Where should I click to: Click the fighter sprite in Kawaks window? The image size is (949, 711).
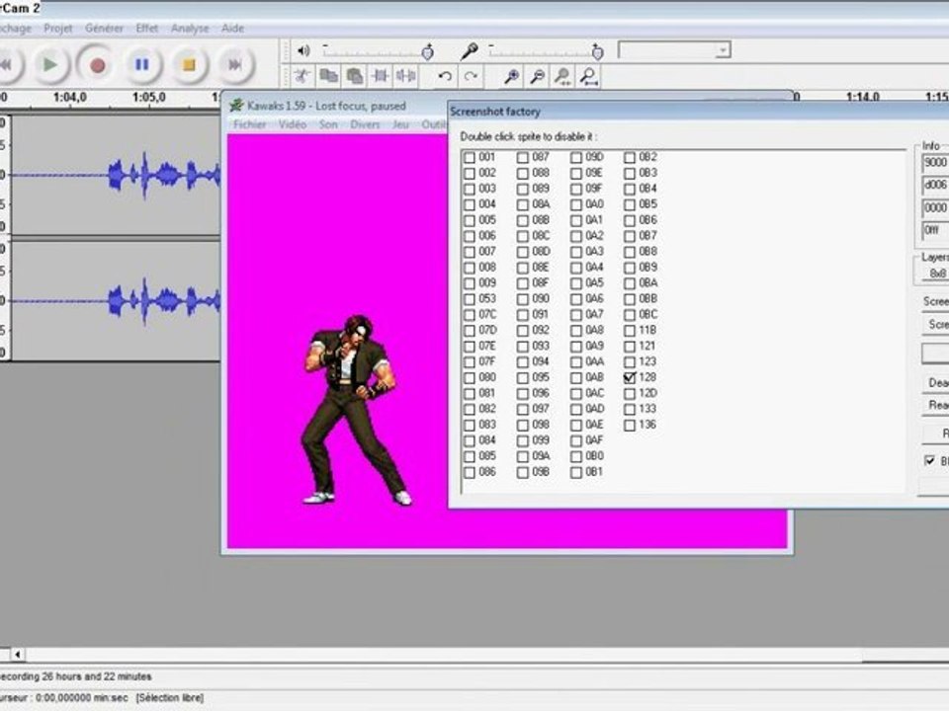pyautogui.click(x=356, y=409)
